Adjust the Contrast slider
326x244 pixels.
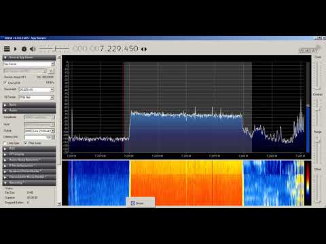318,112
